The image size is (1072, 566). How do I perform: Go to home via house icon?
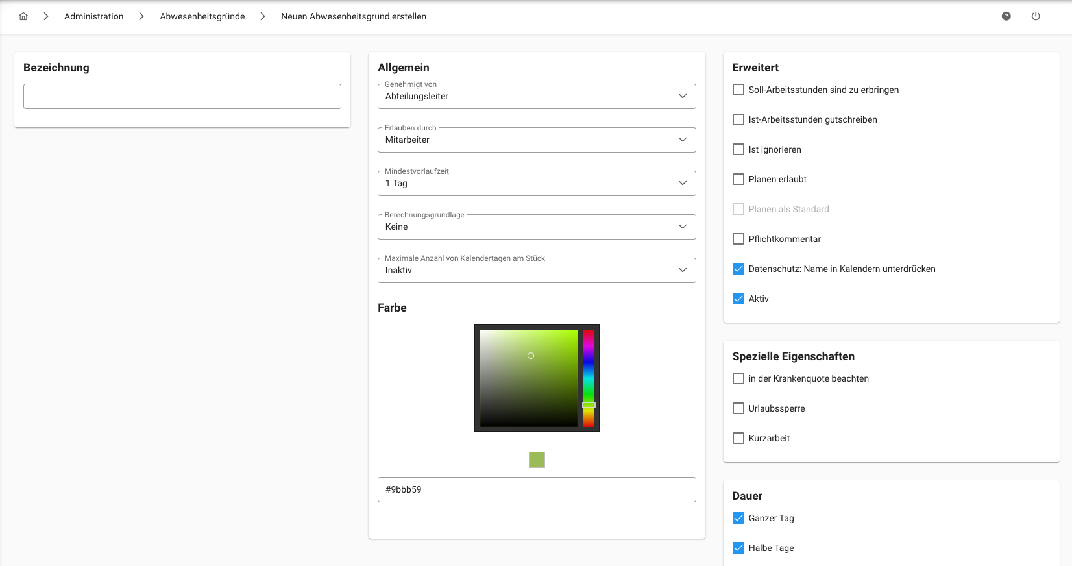[23, 16]
